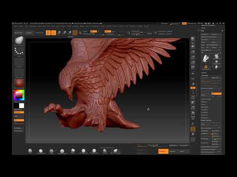Viewport: 237px width, 177px height.
Task: Select the fifth brush in bottom brush shelf
Action: coord(73,150)
